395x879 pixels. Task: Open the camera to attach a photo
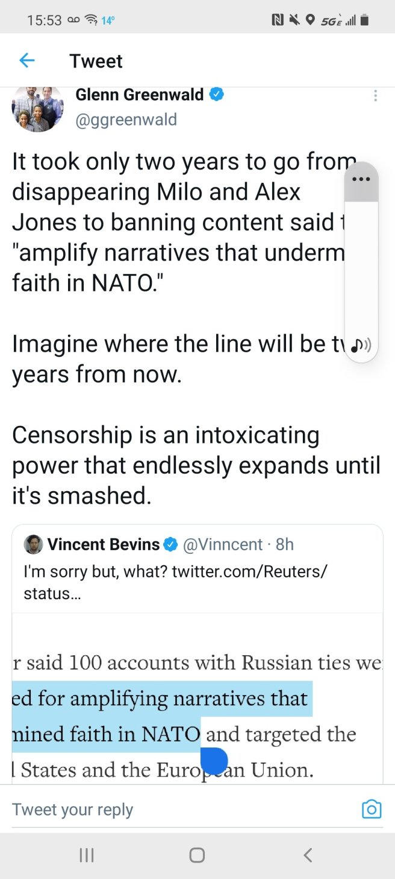(372, 809)
